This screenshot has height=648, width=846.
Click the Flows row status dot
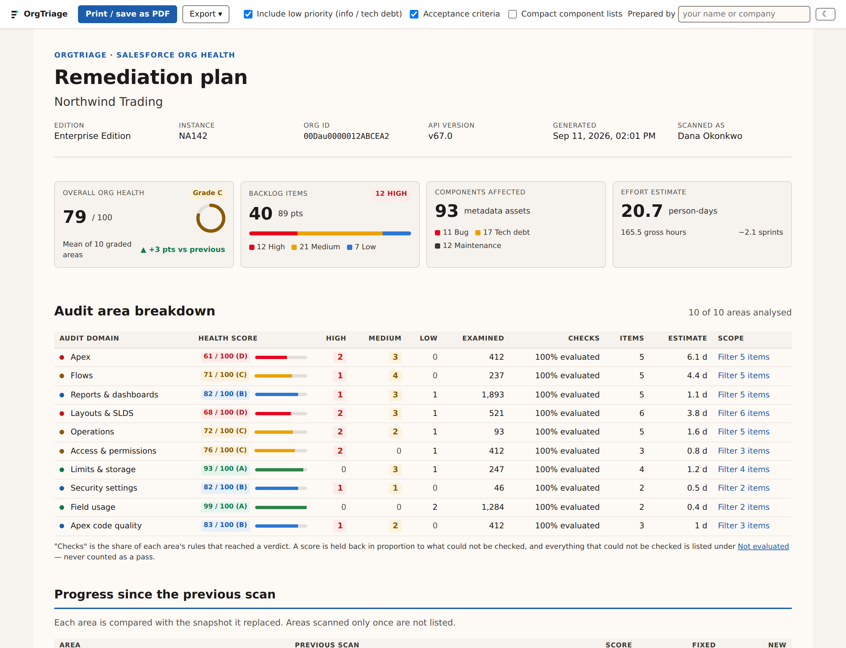pyautogui.click(x=62, y=376)
